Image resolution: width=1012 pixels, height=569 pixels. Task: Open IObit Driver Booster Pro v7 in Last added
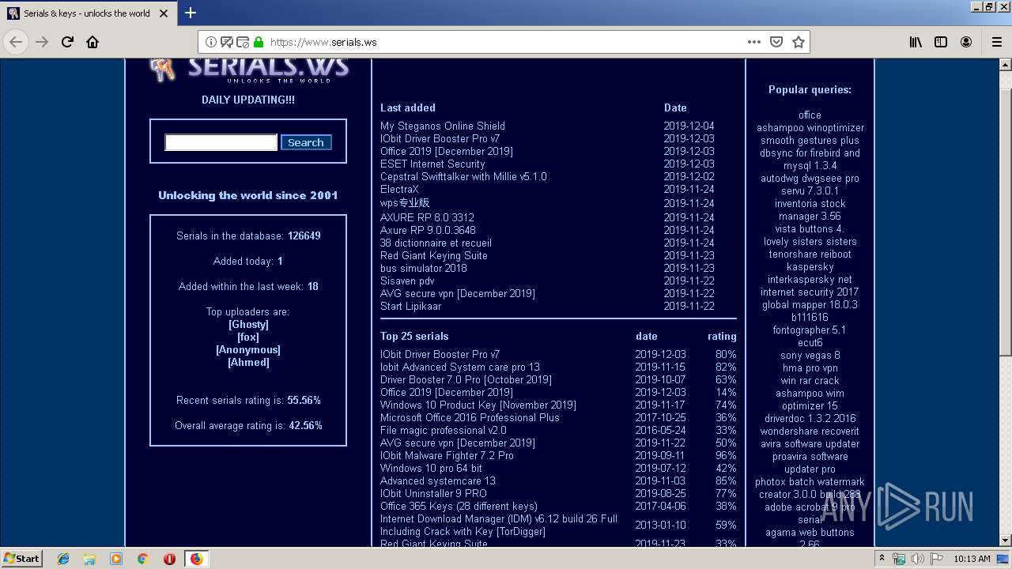click(440, 138)
